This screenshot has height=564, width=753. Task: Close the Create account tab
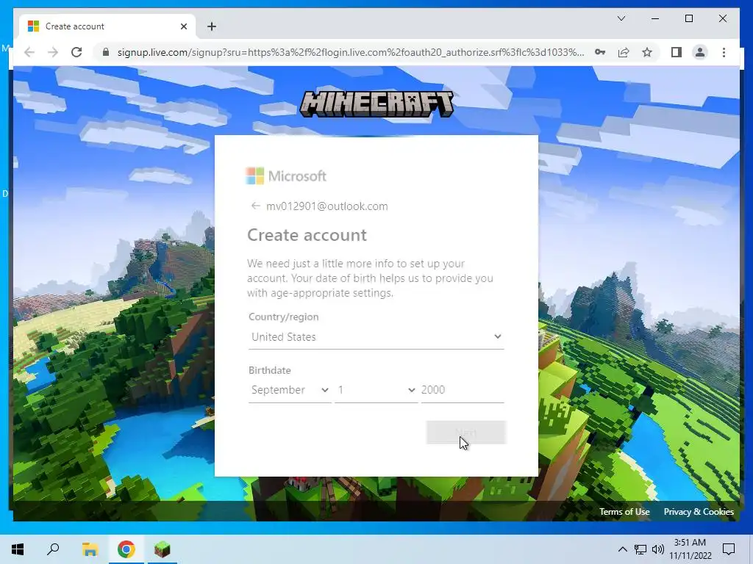coord(183,26)
